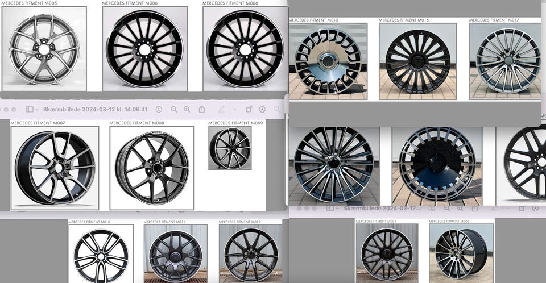Click the 'MERCEDES FITMENT M001' label

point(376,222)
